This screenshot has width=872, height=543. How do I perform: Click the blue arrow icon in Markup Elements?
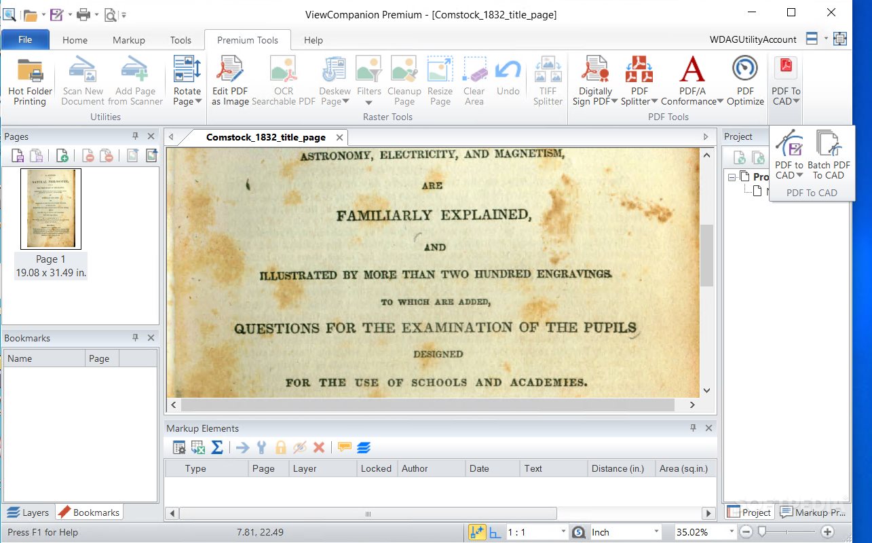[242, 447]
